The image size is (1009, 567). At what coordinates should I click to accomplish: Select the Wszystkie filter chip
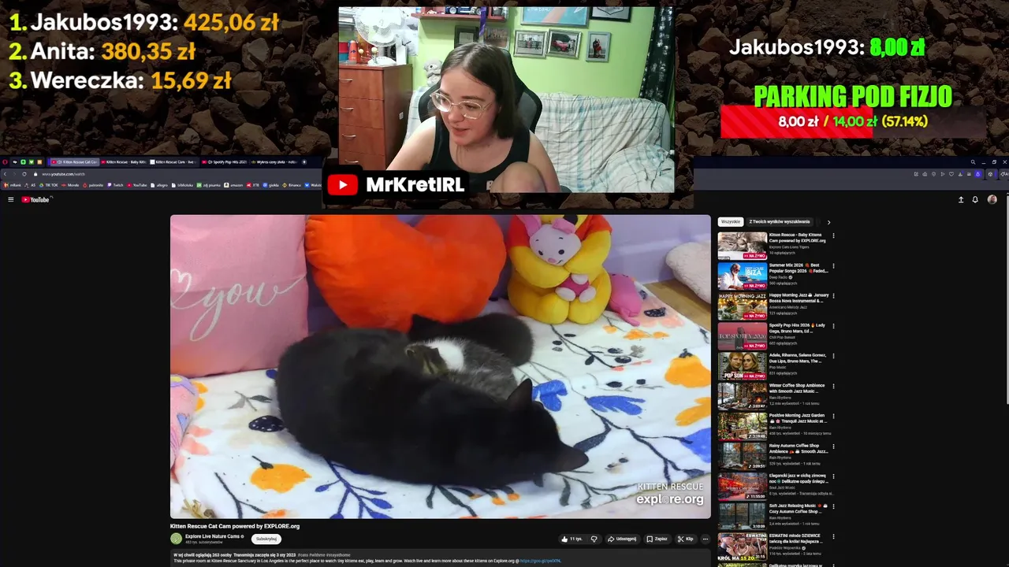[x=731, y=222]
